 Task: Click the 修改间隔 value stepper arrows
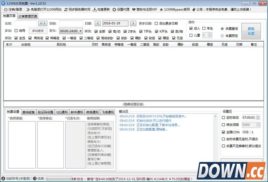coord(258,125)
